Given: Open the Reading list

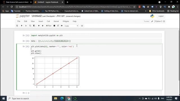Looking at the screenshot, I should (173, 11).
